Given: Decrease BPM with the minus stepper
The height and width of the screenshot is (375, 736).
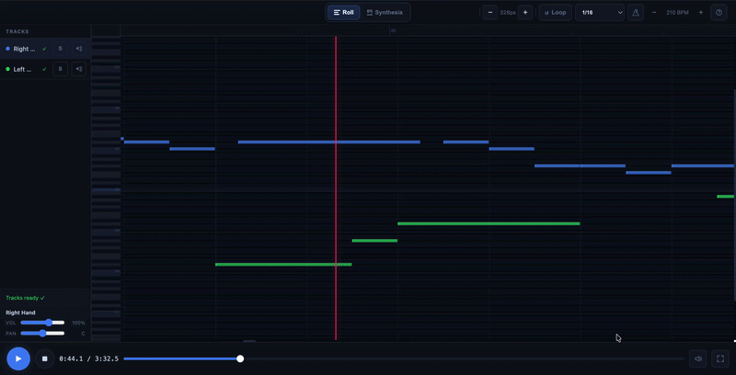Looking at the screenshot, I should pos(654,13).
